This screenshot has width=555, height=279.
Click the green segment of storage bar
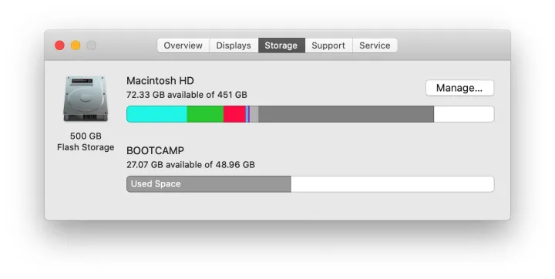(205, 114)
